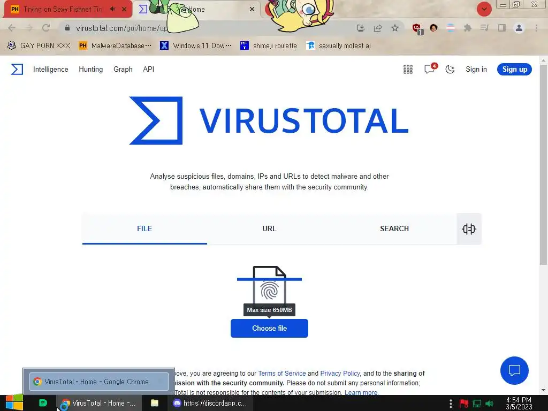The image size is (548, 411).
Task: Click the Windows Start button
Action: tap(14, 403)
